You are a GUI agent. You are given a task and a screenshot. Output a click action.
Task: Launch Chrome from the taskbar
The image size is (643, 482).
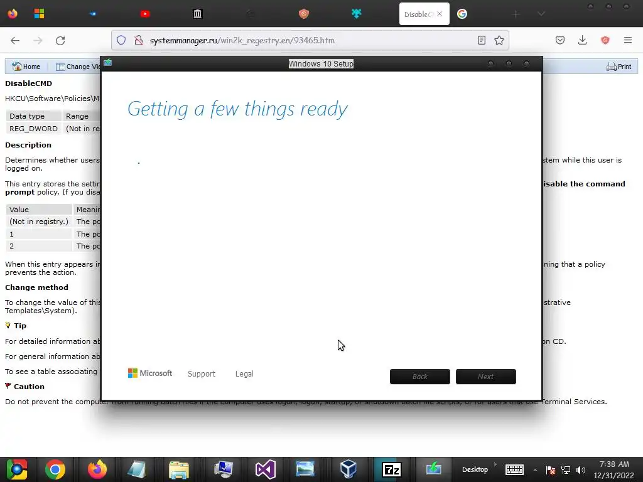(55, 469)
